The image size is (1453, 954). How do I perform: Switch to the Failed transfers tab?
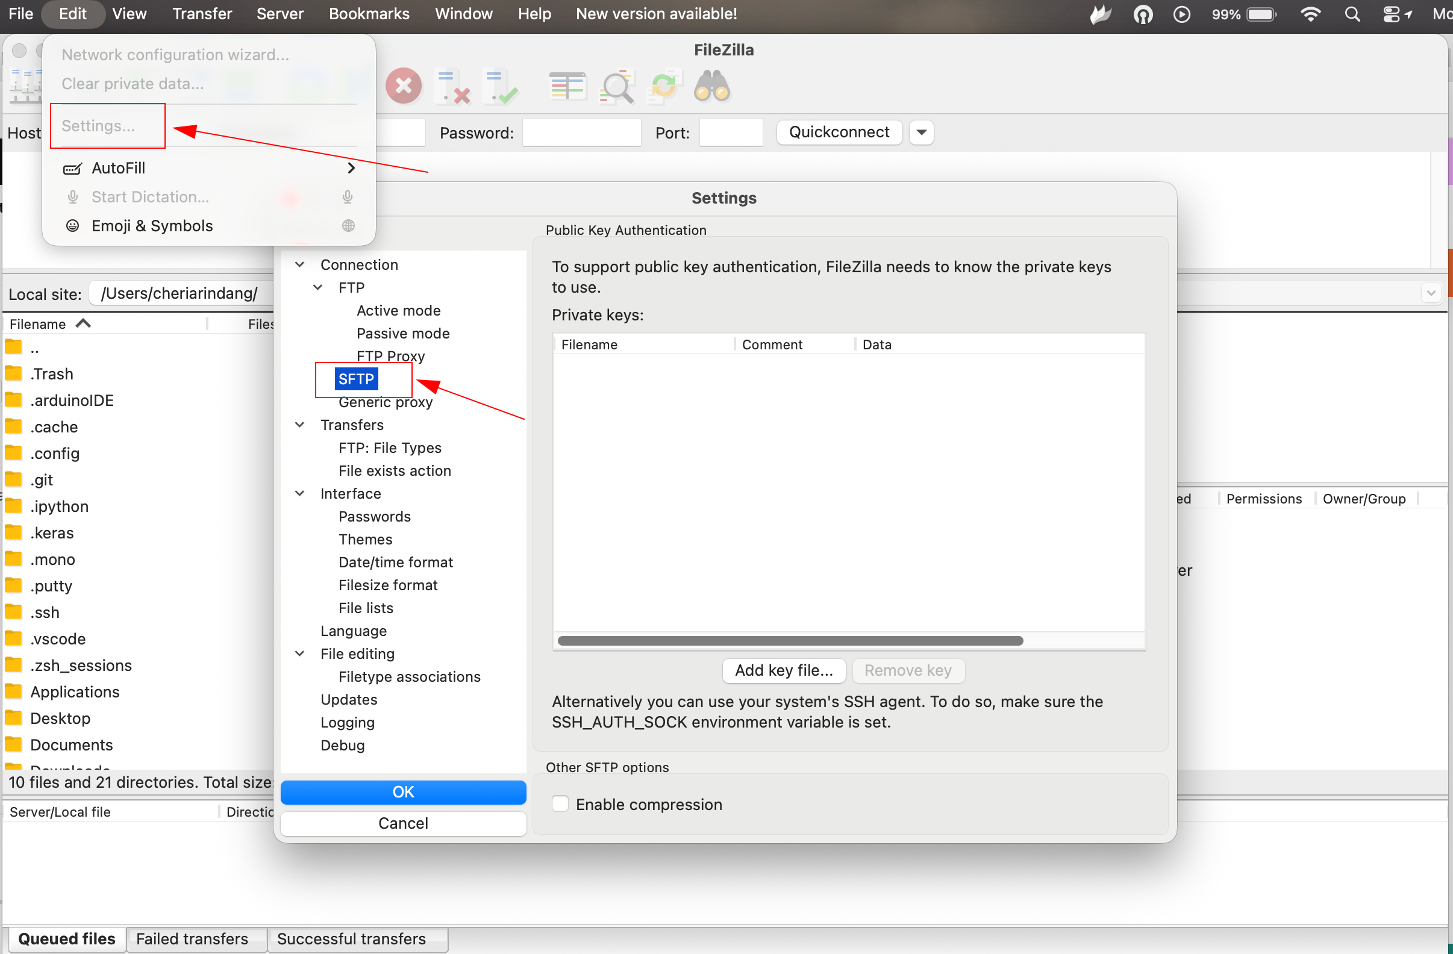[x=192, y=938]
